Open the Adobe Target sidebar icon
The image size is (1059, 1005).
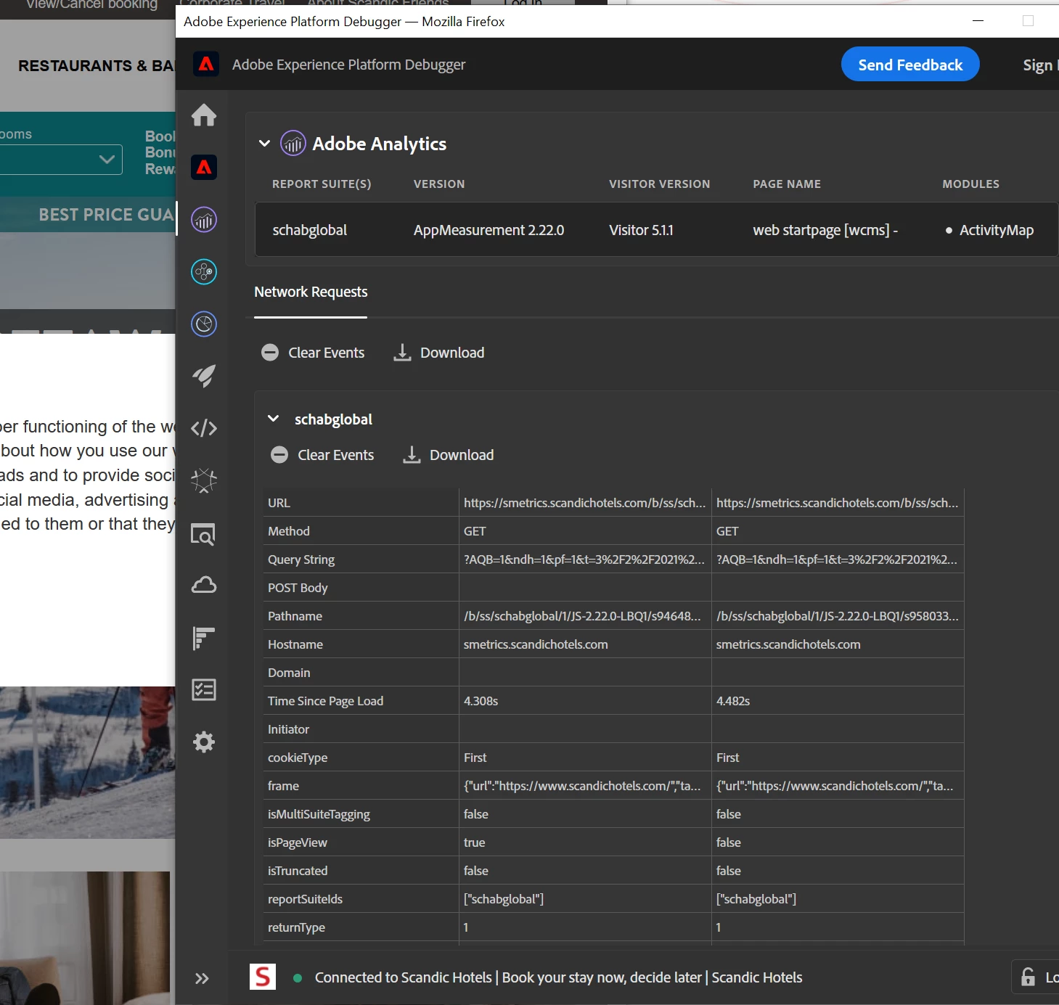pyautogui.click(x=204, y=272)
